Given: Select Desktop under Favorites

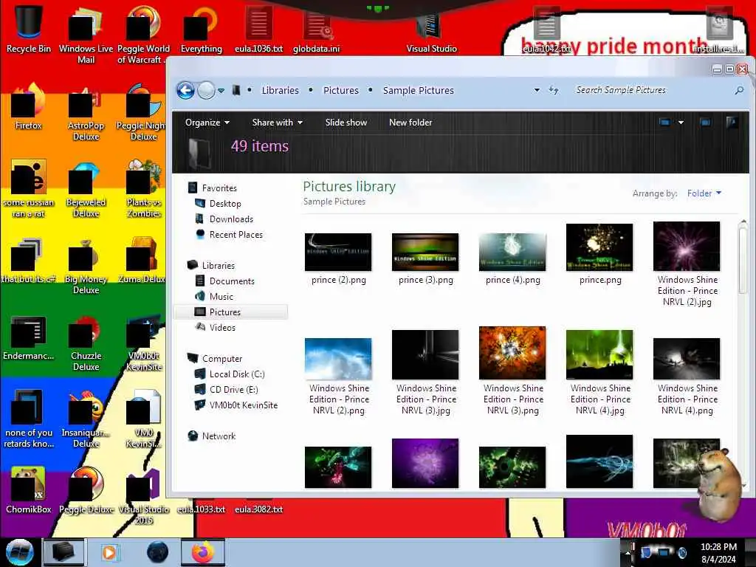Looking at the screenshot, I should point(218,204).
